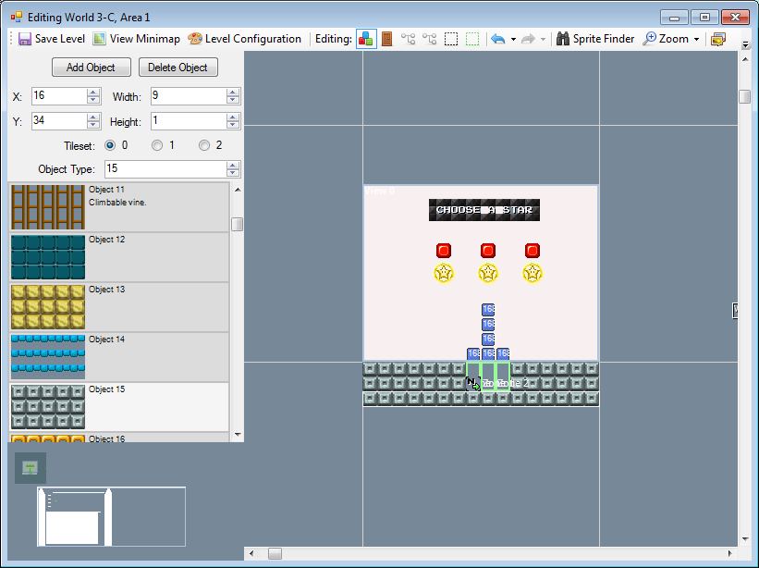Focus the X position field
This screenshot has width=759, height=568.
(x=59, y=96)
